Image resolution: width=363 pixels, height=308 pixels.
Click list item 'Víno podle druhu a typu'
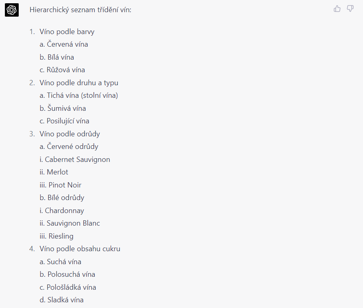[x=79, y=83]
